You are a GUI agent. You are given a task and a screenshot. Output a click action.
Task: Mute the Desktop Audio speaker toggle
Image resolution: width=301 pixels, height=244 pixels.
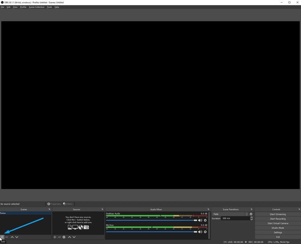200,220
